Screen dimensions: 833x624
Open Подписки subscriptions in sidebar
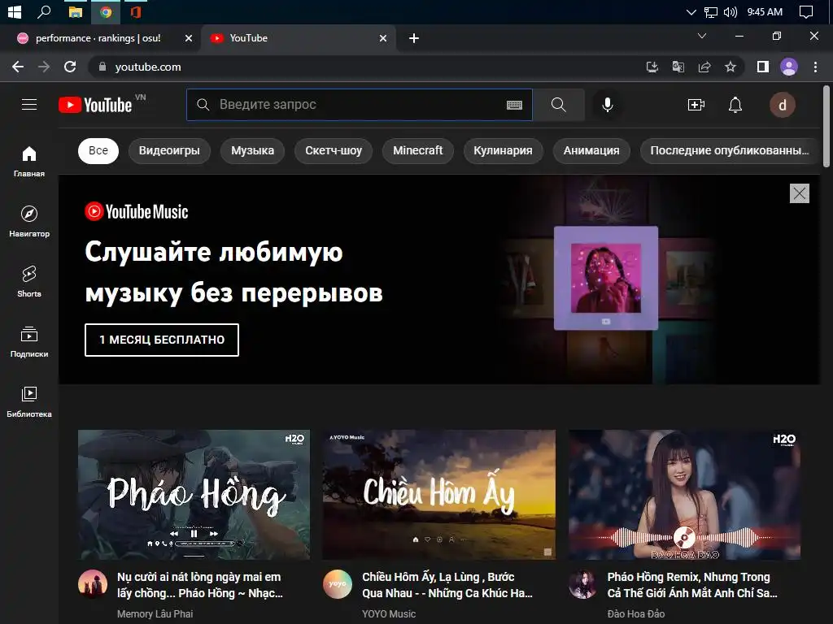29,342
